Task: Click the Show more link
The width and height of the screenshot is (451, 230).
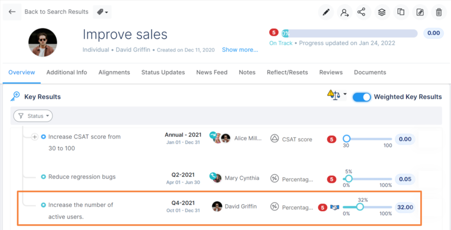Action: (x=240, y=50)
